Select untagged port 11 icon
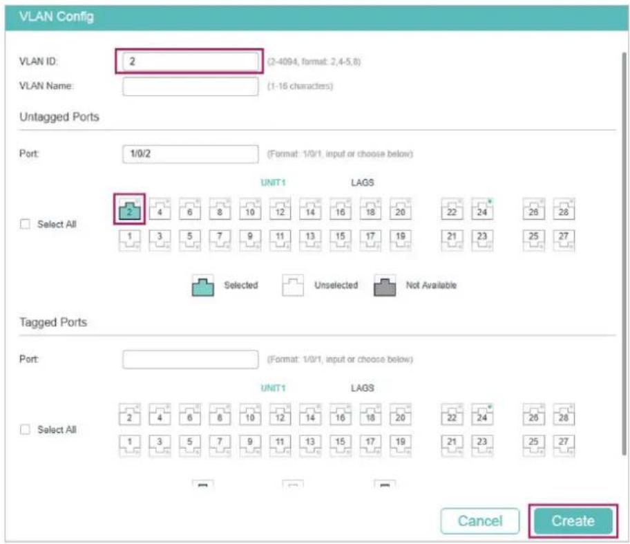The height and width of the screenshot is (544, 630). coord(280,241)
